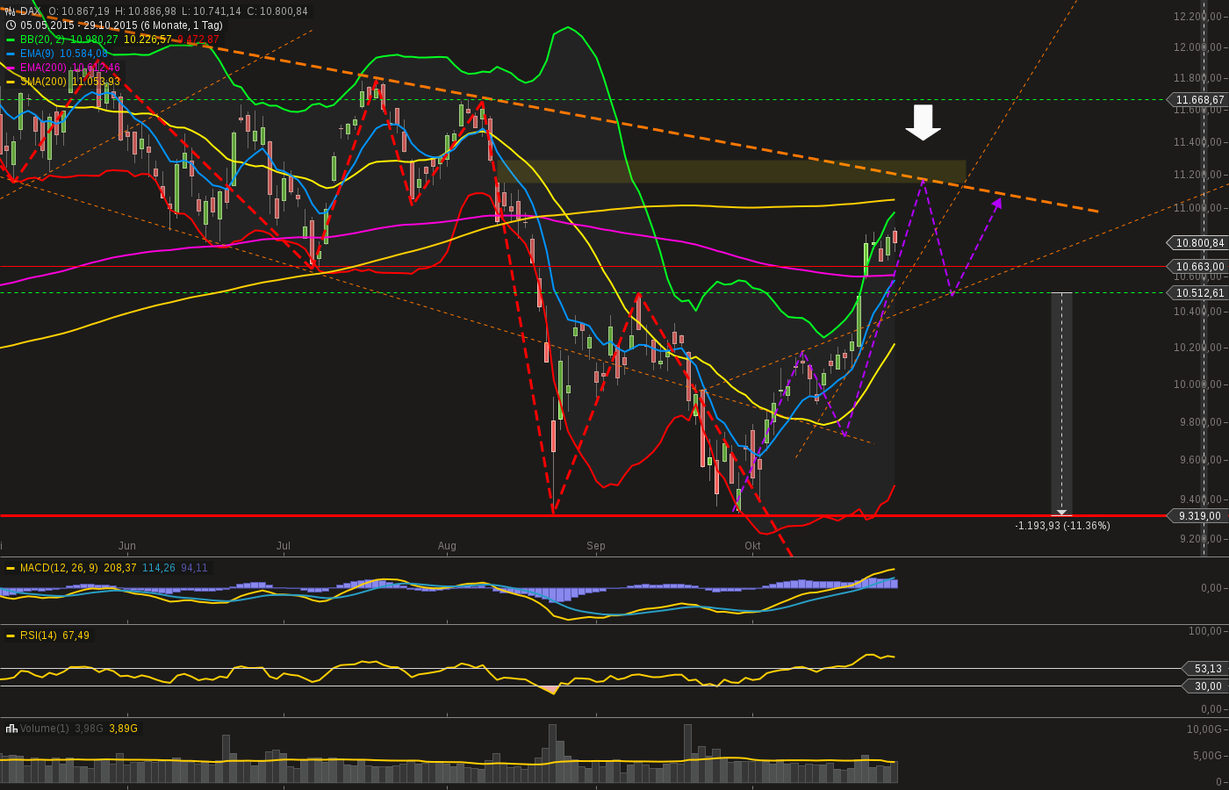Click the MACD histogram value 94,11
Image resolution: width=1229 pixels, height=790 pixels.
coord(195,568)
